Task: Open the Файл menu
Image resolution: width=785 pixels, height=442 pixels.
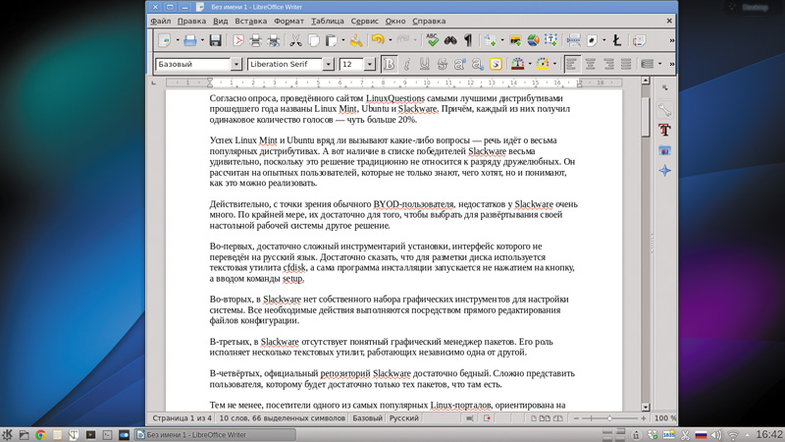Action: (x=161, y=21)
